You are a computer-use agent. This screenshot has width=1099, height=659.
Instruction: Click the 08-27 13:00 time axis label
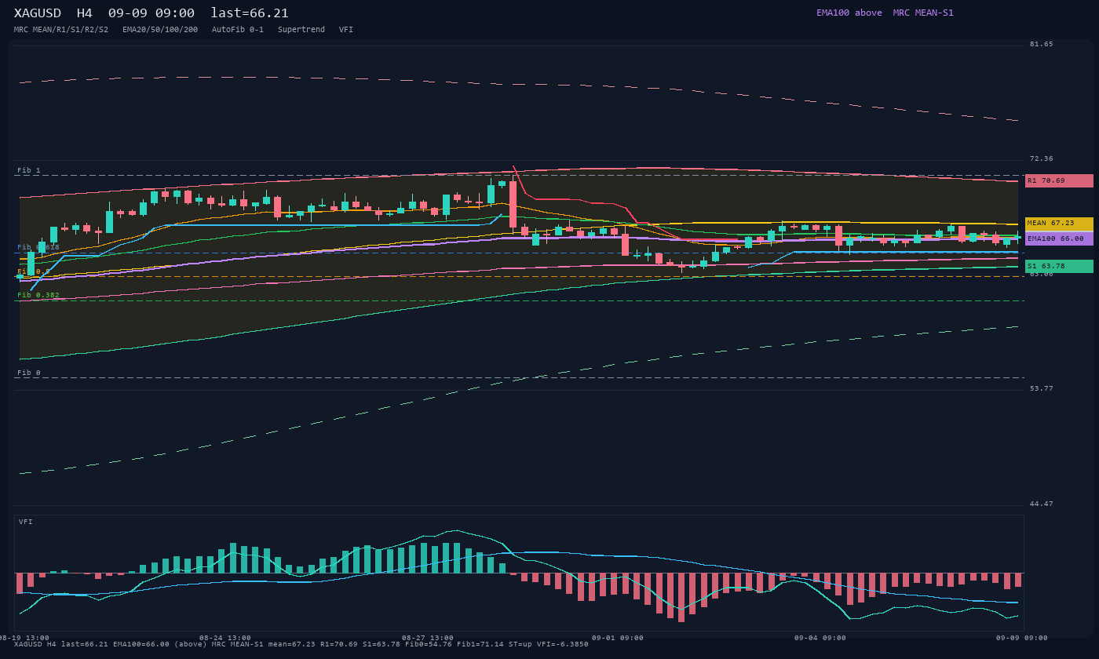click(x=428, y=638)
